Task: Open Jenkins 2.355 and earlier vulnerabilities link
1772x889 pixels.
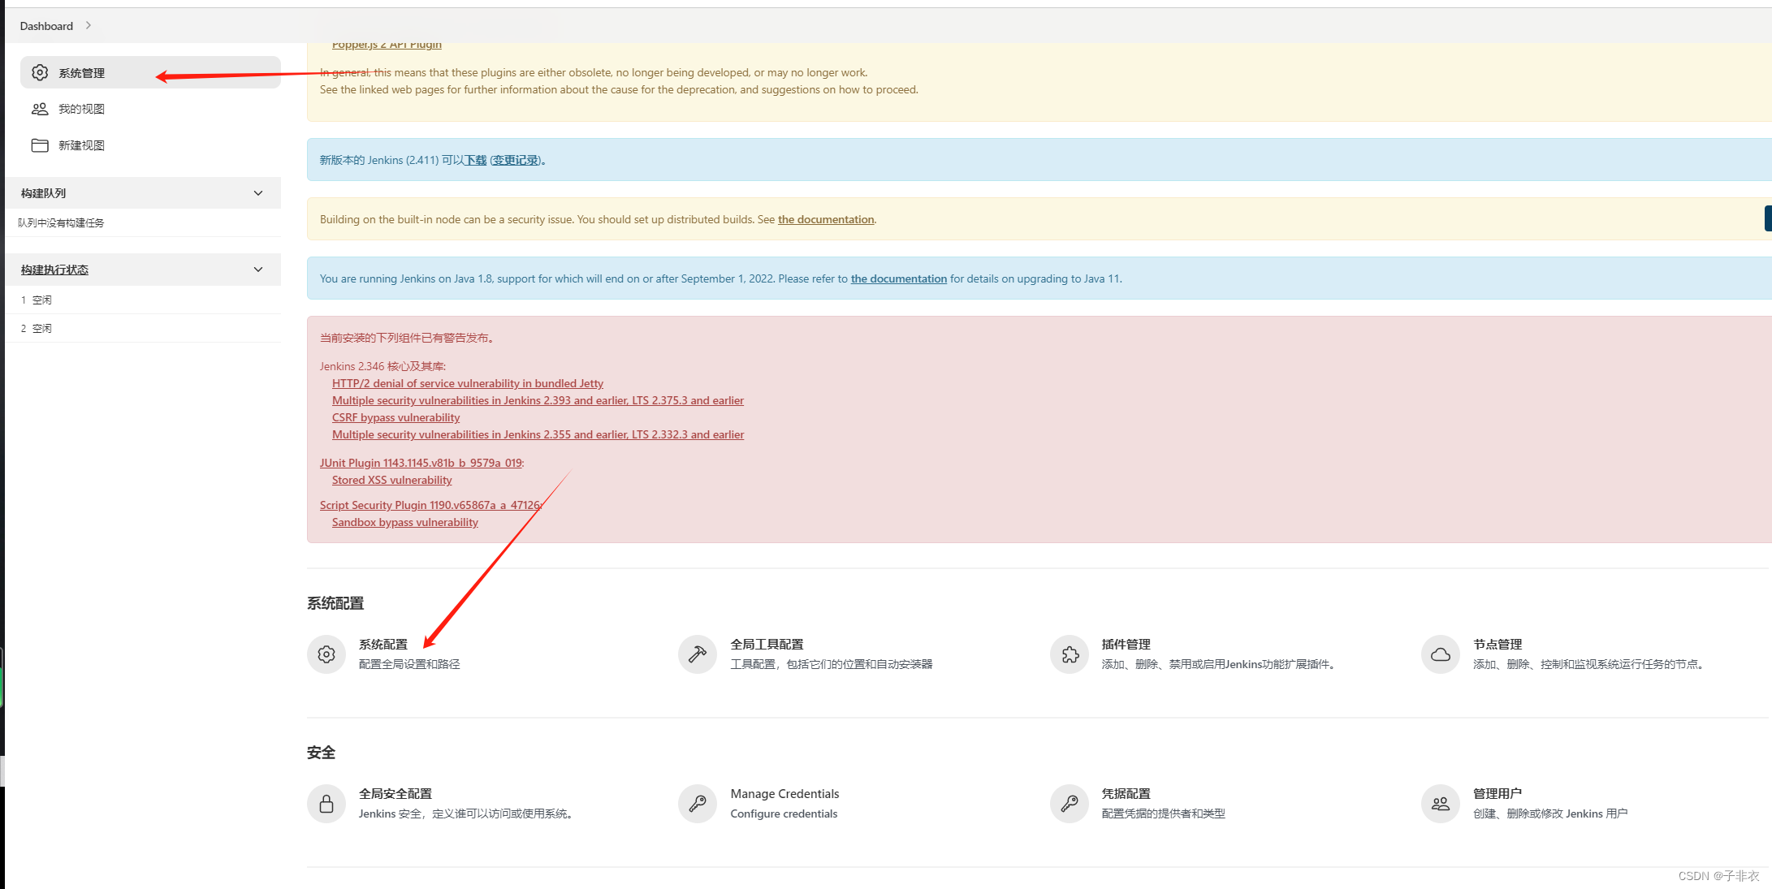Action: 538,434
